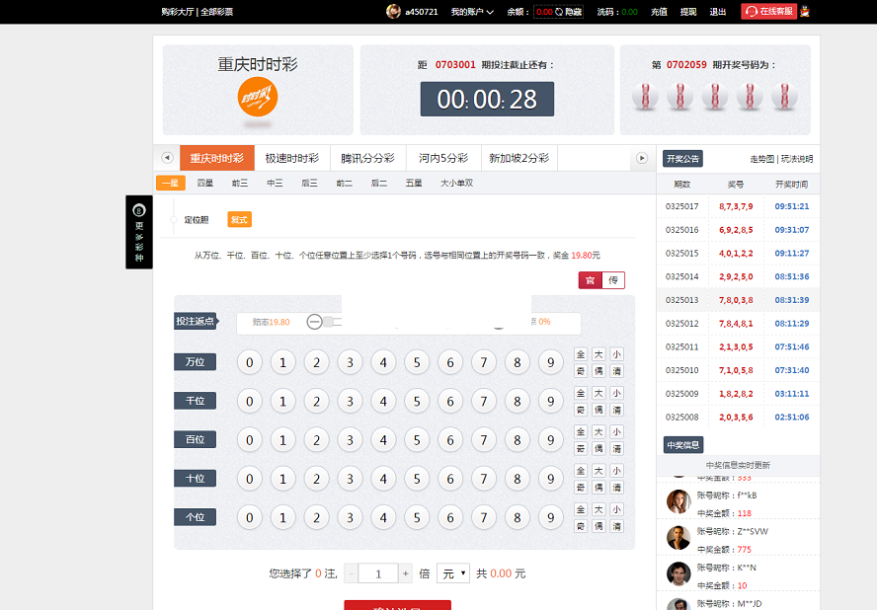877x610 pixels.
Task: Open the 元 currency unit dropdown
Action: tap(453, 573)
